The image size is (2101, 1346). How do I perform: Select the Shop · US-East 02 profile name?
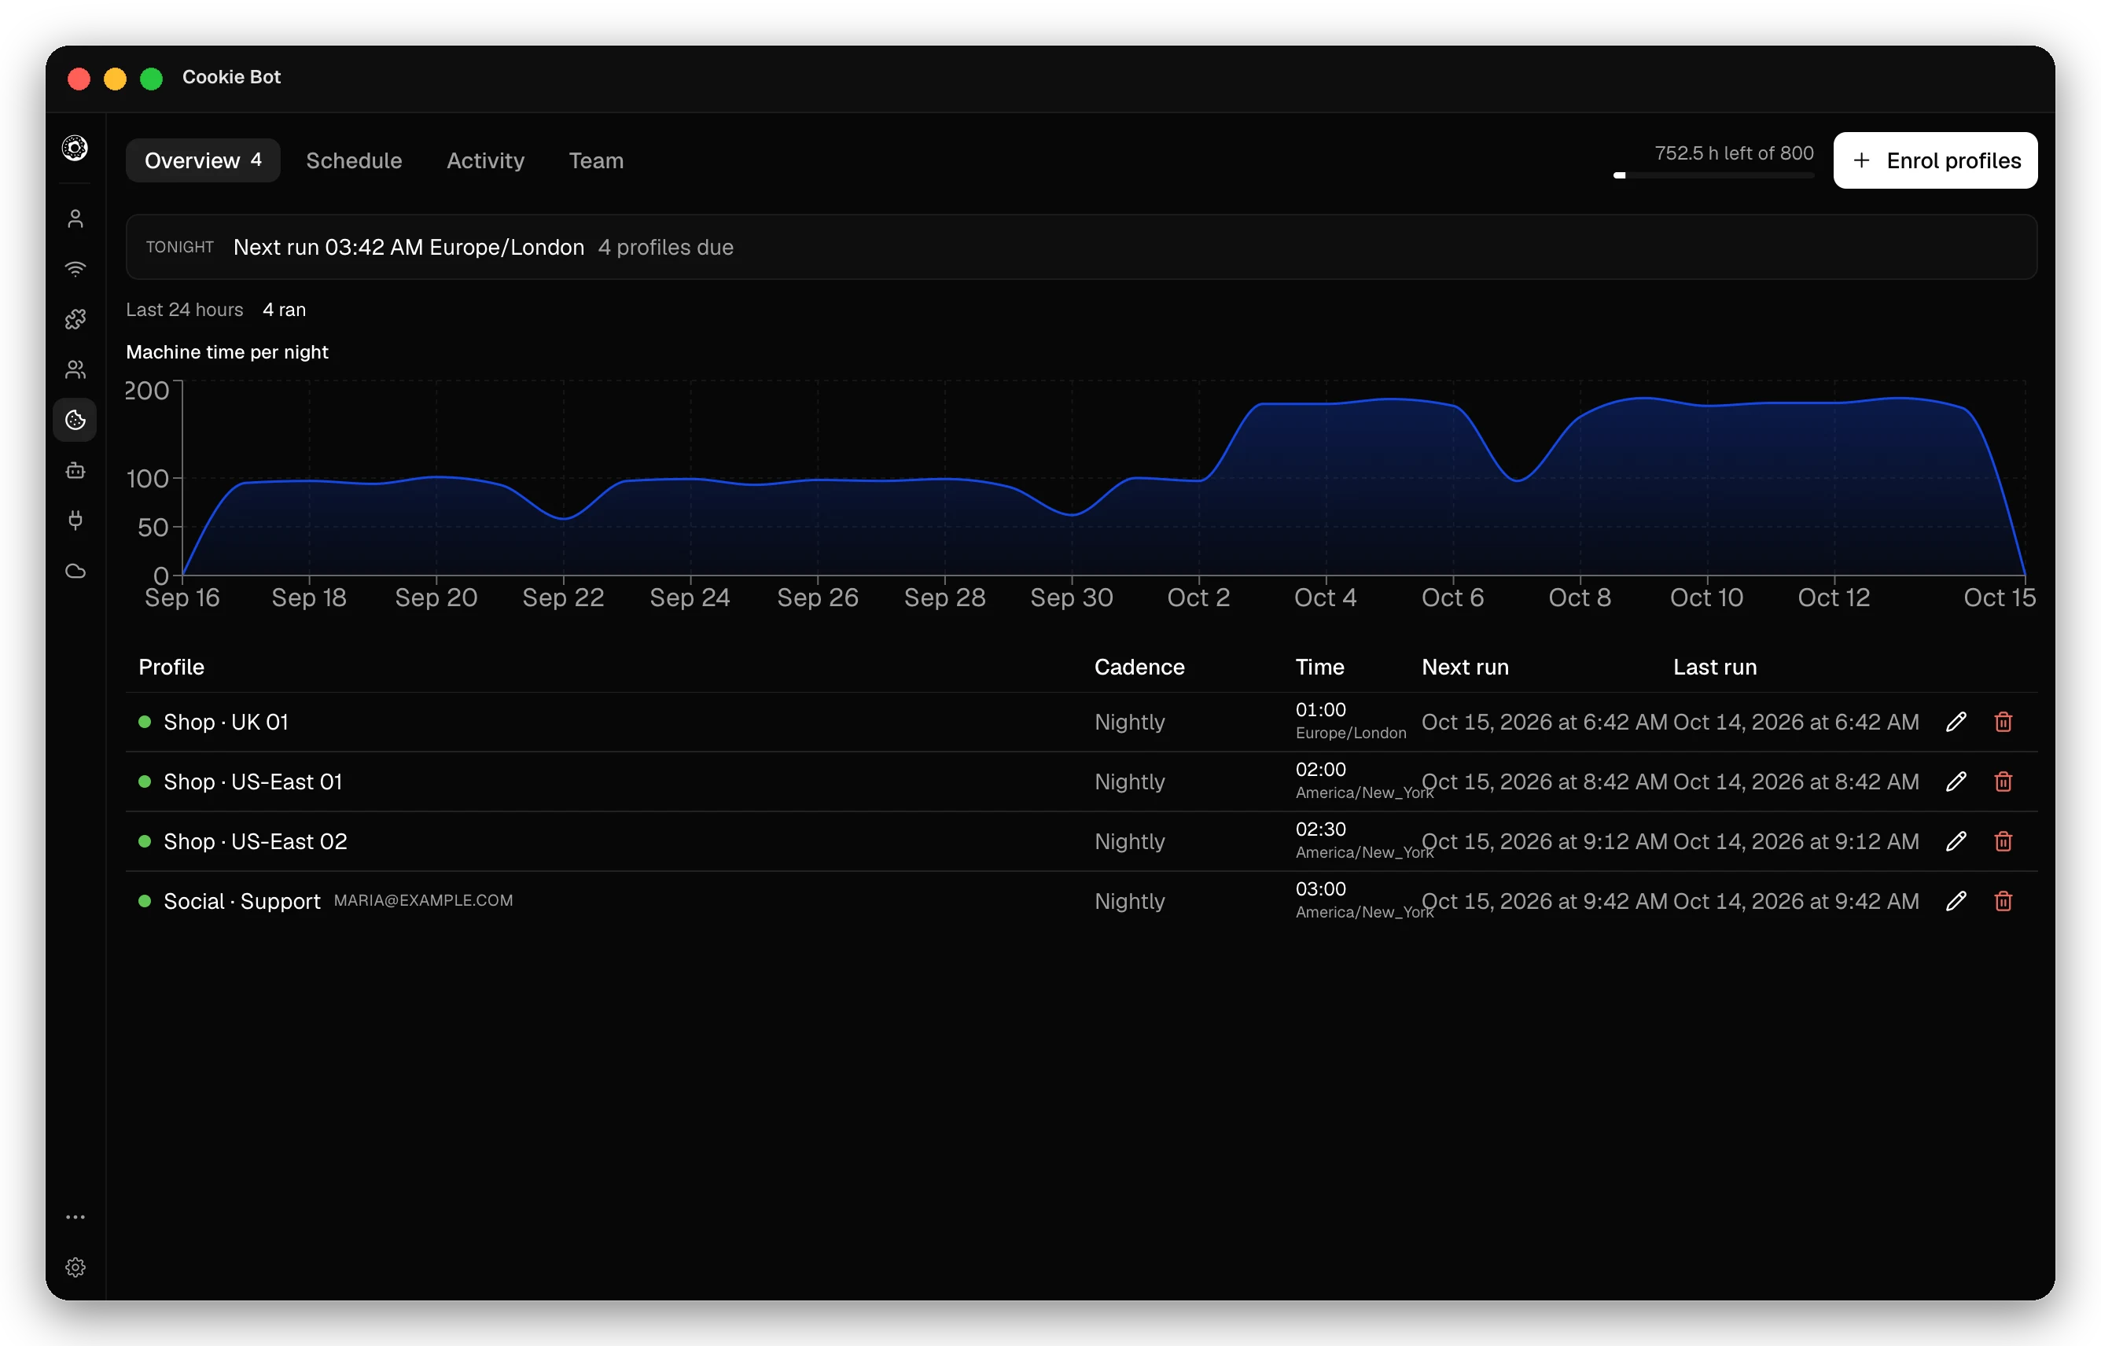click(x=256, y=840)
